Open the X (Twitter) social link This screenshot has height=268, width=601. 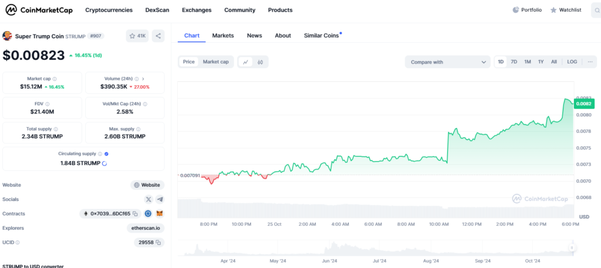click(148, 199)
